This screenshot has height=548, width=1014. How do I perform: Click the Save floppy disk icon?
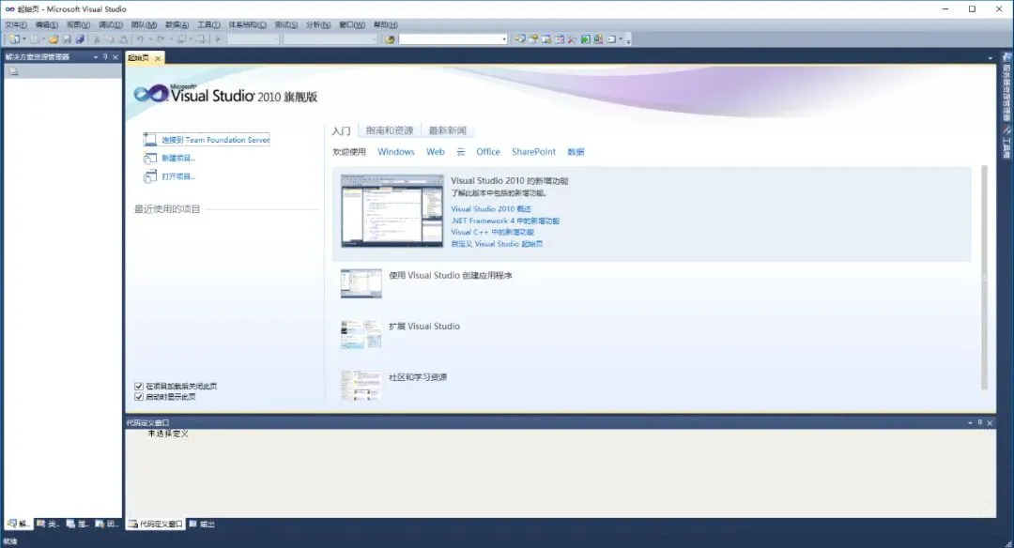point(67,38)
